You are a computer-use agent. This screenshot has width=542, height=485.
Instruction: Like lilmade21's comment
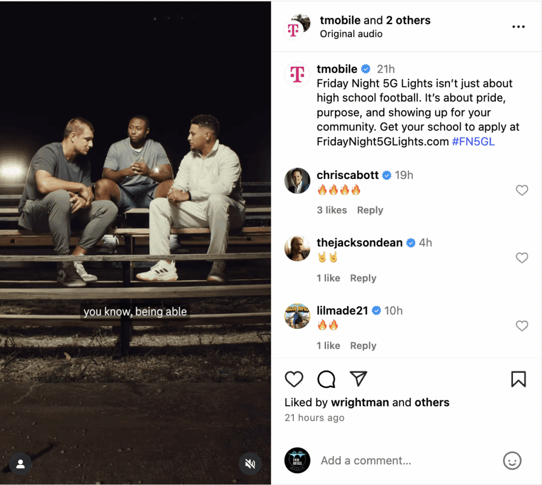point(522,326)
